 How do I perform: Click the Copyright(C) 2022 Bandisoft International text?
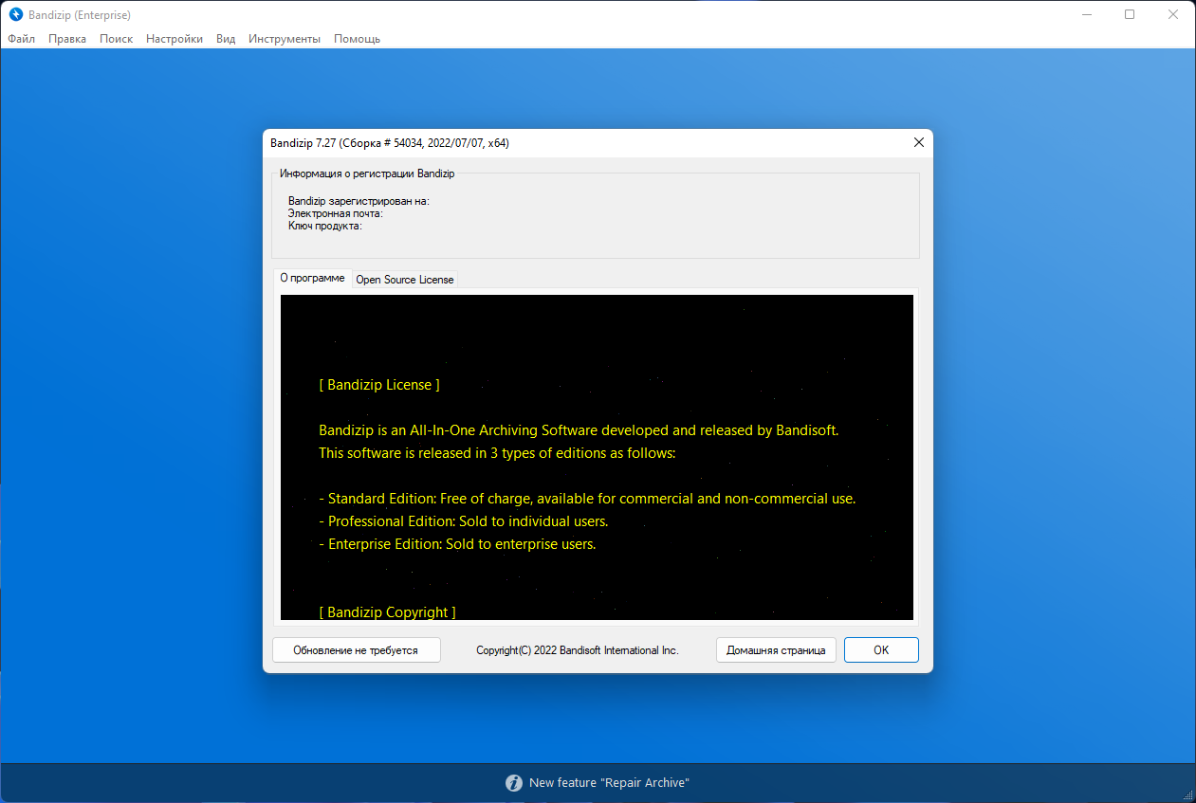(578, 650)
